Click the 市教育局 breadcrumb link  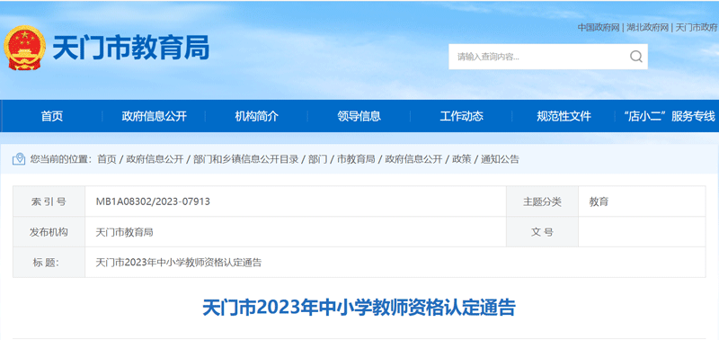coord(356,159)
